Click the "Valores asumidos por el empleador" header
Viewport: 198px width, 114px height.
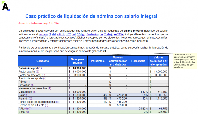click(x=159, y=61)
